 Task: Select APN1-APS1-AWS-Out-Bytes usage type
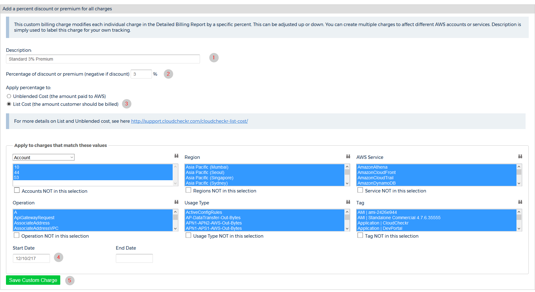pos(265,228)
